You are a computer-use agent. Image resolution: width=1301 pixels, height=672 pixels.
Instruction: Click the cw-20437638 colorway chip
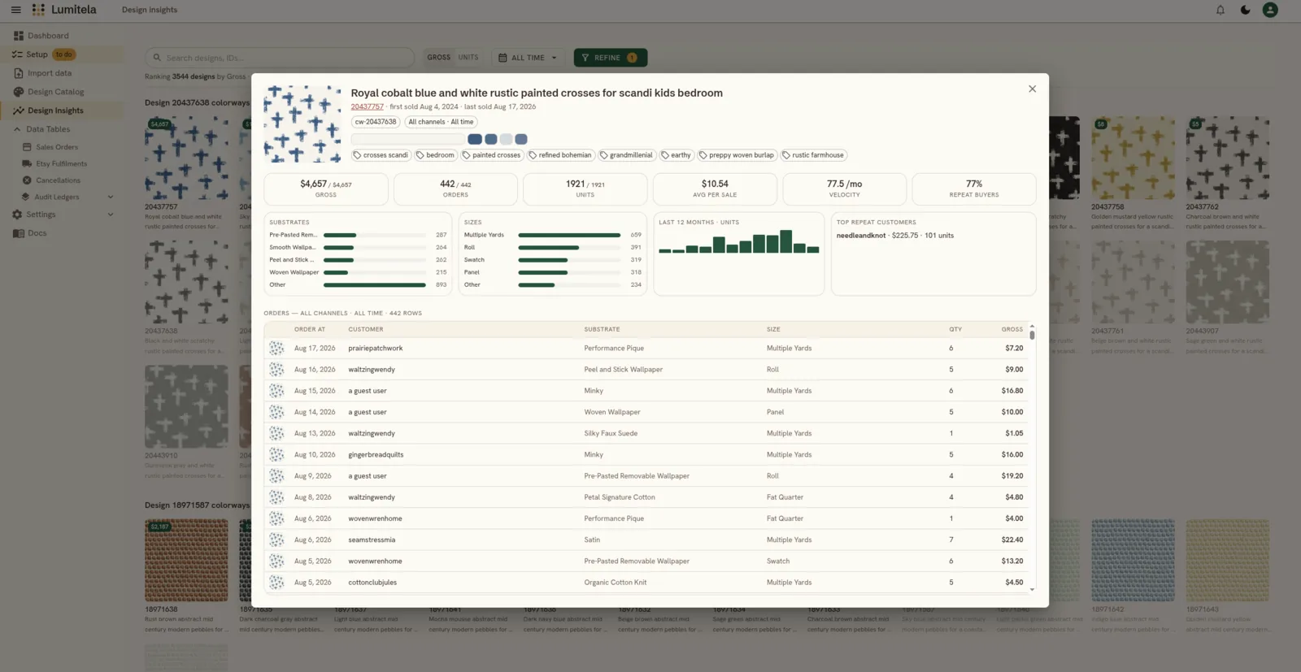376,122
